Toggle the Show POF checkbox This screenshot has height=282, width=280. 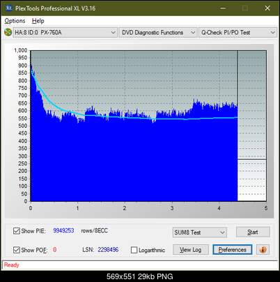pos(17,250)
